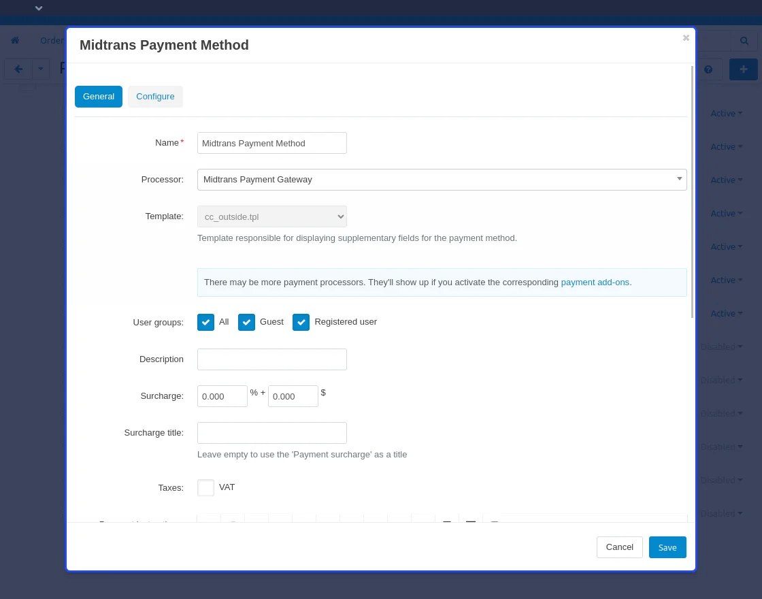The width and height of the screenshot is (762, 599).
Task: Enable the VAT tax checkbox
Action: [205, 488]
